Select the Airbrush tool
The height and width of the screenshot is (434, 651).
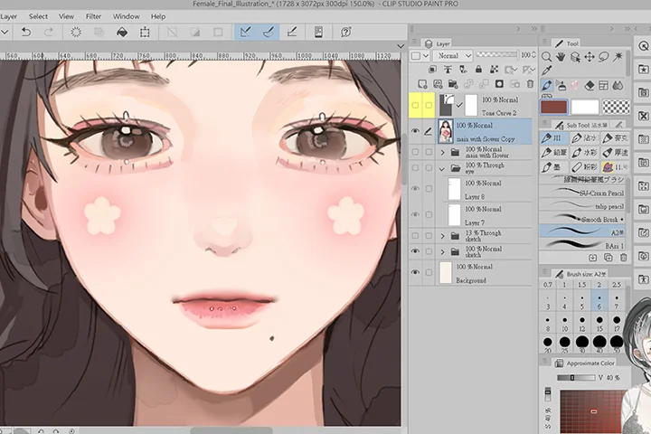coord(561,85)
